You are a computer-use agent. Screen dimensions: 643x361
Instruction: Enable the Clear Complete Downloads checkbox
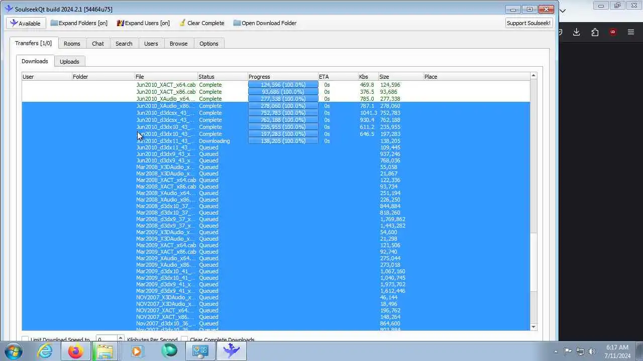184,340
